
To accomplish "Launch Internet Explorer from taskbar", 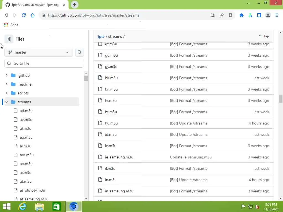I will (22, 206).
